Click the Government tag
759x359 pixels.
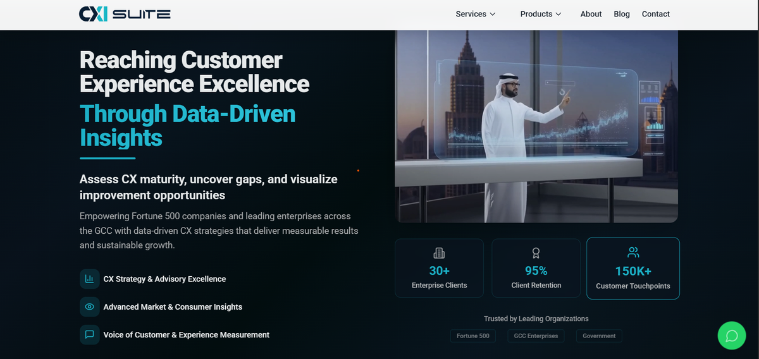pos(599,336)
